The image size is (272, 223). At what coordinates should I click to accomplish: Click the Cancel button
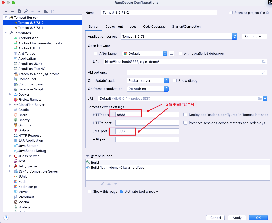(215, 218)
